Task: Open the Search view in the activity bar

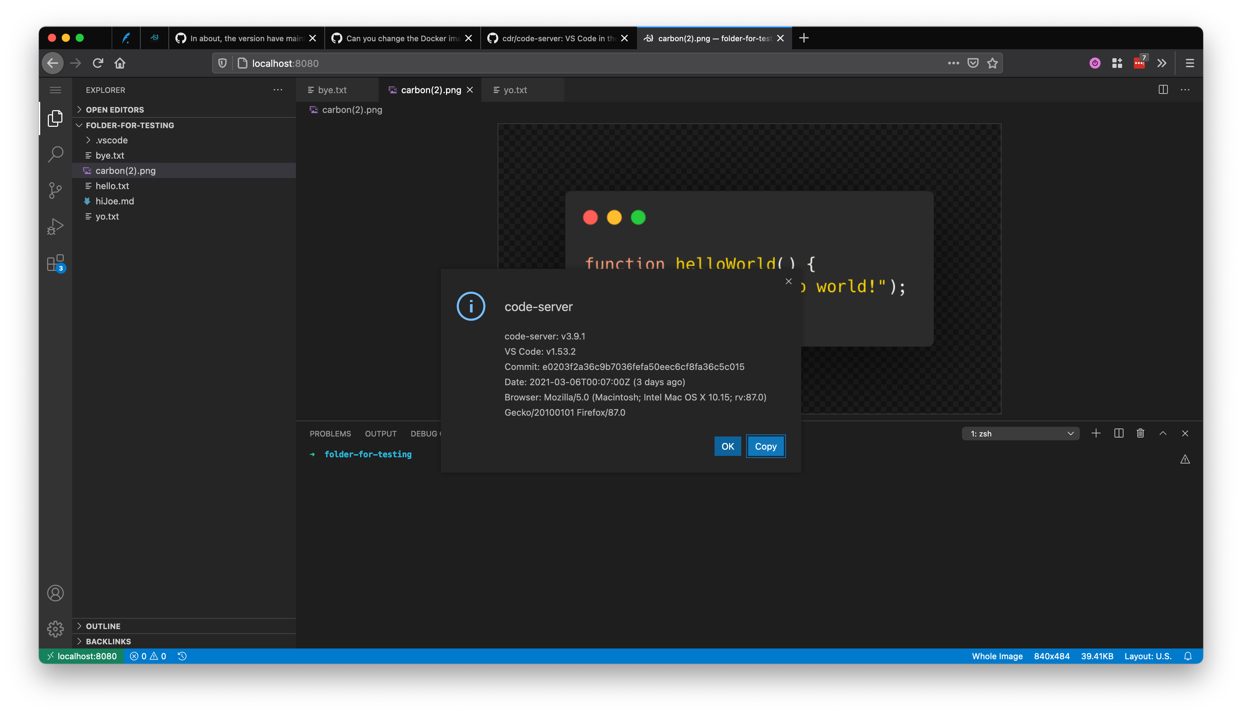Action: point(55,154)
